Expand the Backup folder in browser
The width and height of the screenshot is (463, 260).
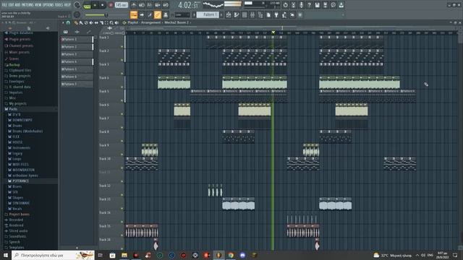tap(14, 65)
